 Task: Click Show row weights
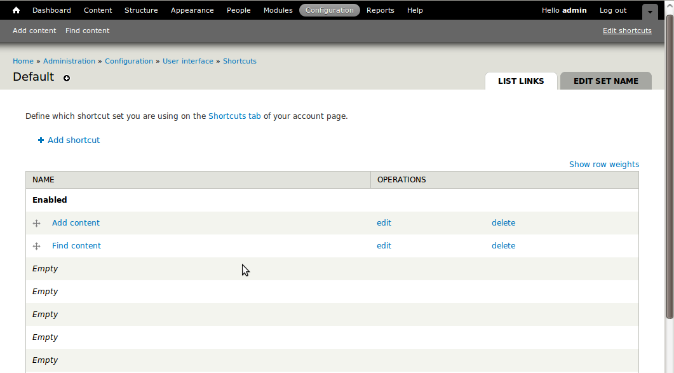click(x=604, y=165)
